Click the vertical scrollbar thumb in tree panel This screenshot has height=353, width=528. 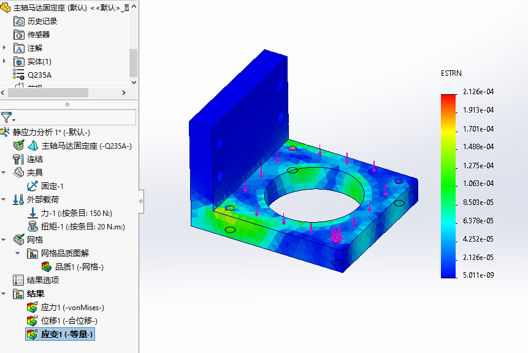click(x=133, y=63)
